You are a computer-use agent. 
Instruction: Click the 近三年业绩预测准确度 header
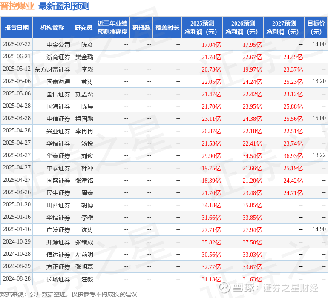[x=112, y=27]
